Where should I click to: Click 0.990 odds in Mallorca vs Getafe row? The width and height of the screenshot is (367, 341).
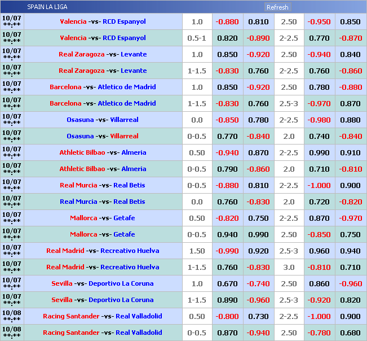click(x=258, y=234)
